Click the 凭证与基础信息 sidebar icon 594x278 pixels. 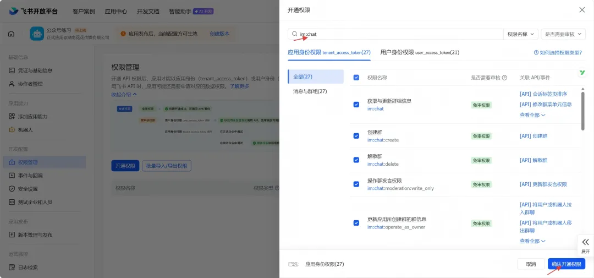click(12, 70)
